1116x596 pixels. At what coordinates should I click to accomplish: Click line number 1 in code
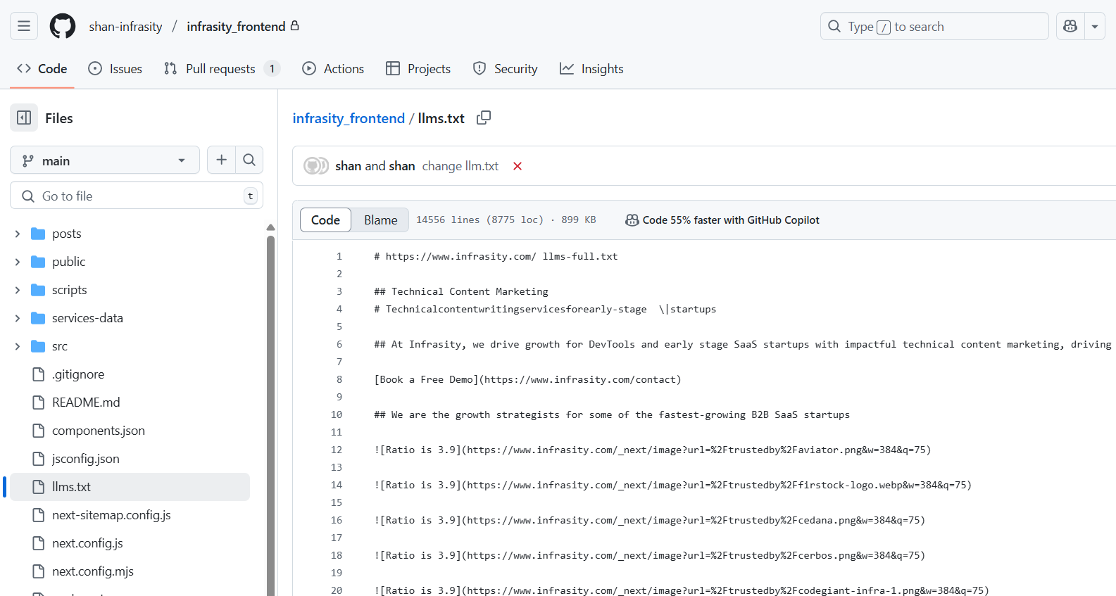tap(339, 256)
